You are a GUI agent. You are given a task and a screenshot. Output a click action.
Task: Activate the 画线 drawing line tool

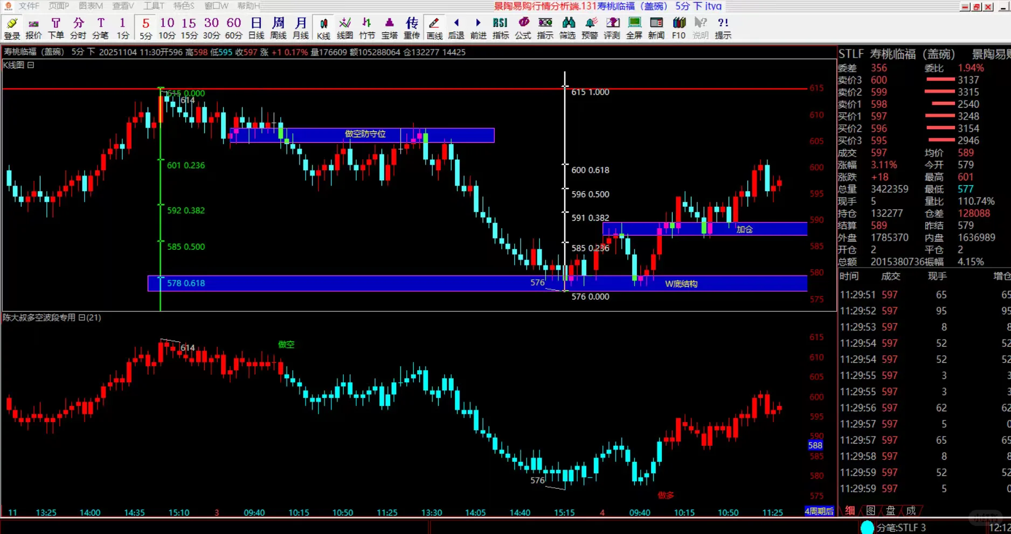[x=434, y=28]
